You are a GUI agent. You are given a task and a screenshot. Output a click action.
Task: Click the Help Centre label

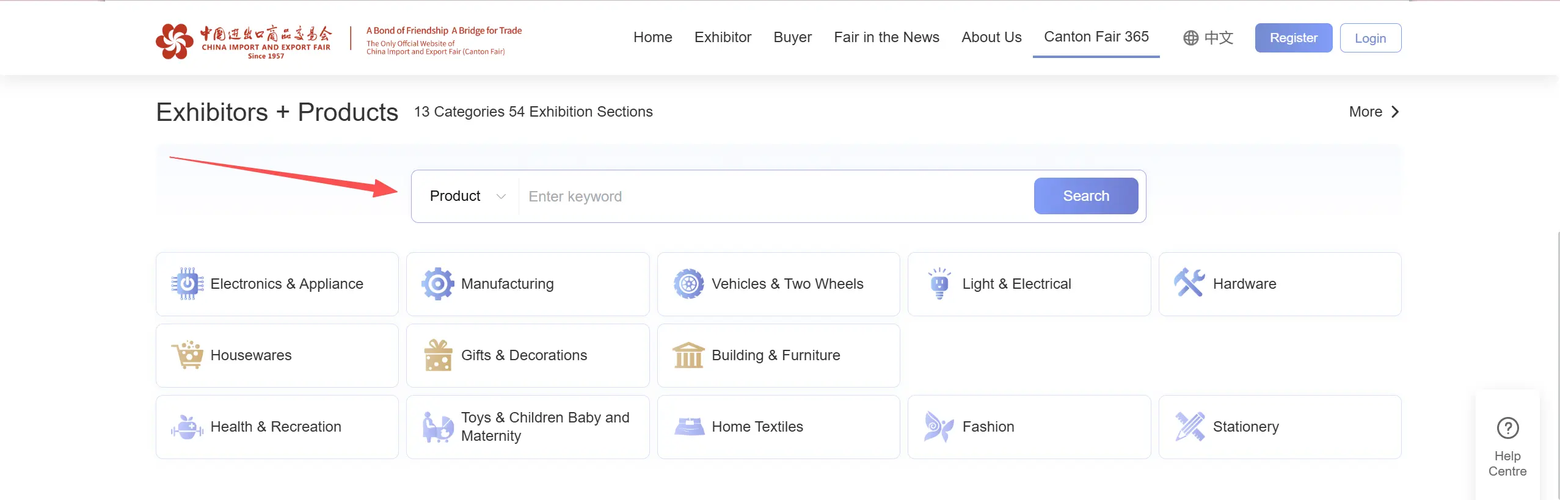1507,463
